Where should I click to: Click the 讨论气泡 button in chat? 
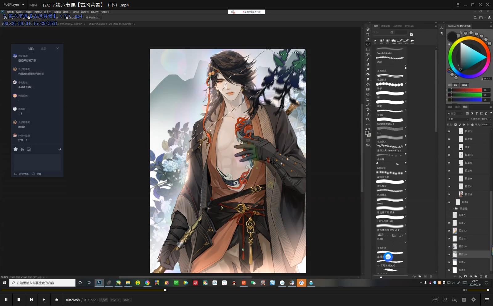tap(22, 174)
